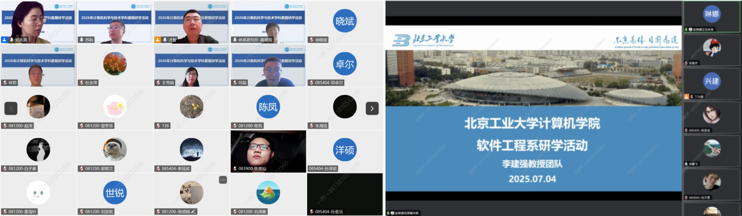Click the 085404-孙洋硕 name label

[x=323, y=169]
